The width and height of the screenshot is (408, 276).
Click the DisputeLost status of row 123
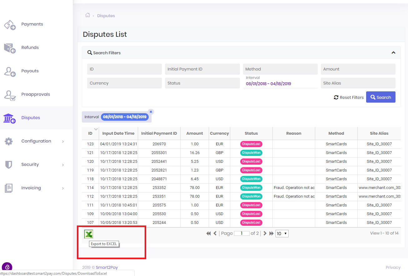click(251, 144)
